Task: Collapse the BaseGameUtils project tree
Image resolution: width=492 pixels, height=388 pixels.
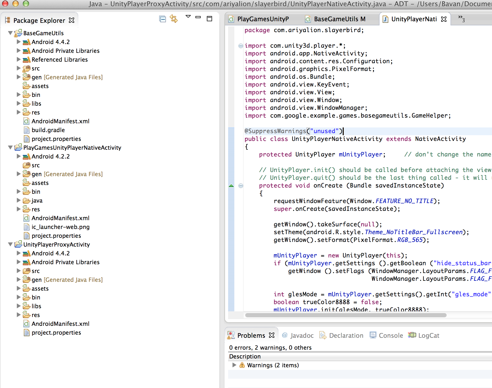Action: 10,33
